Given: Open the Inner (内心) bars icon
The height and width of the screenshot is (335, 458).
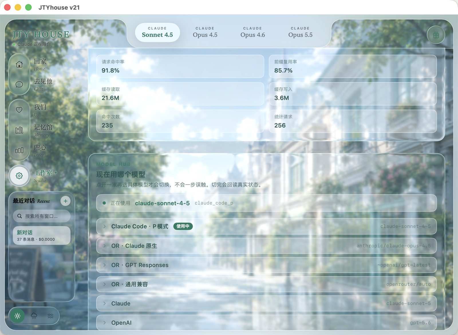Looking at the screenshot, I should [x=19, y=150].
